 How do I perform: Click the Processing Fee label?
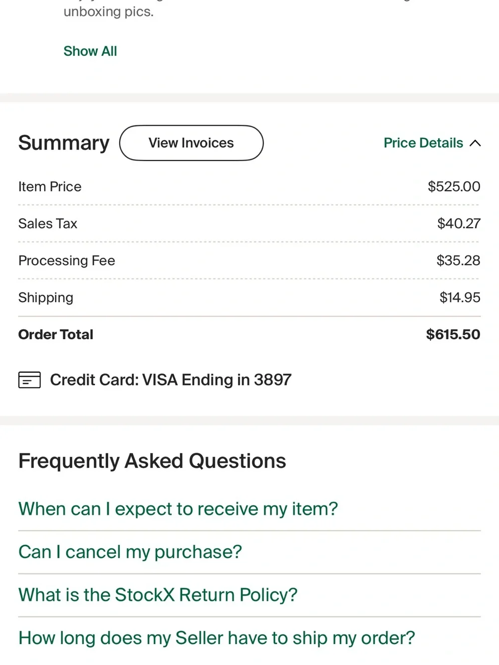67,260
